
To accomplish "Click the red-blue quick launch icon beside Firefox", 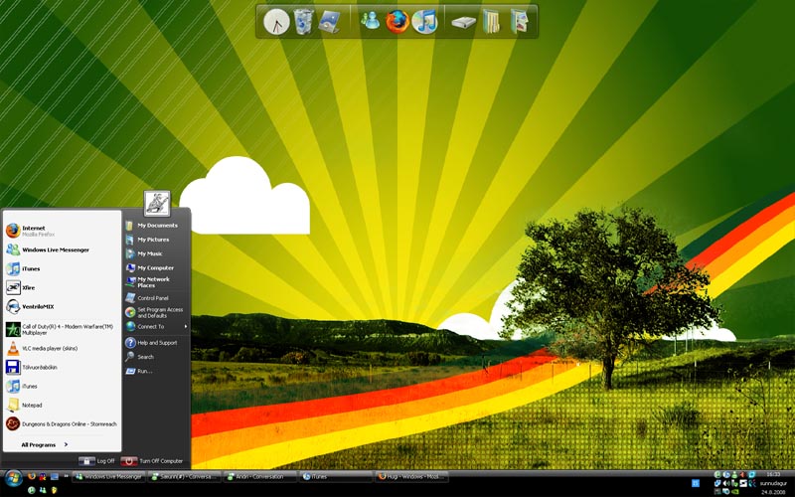I will coord(43,476).
